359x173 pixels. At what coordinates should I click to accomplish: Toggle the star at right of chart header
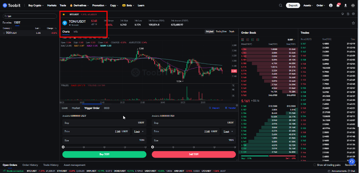(x=353, y=23)
